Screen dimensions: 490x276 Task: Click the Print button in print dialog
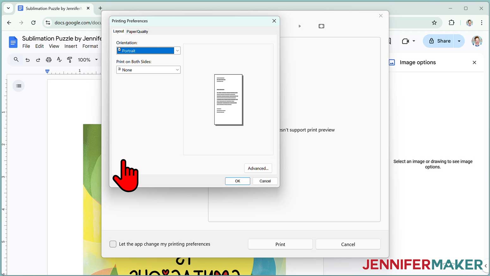(280, 244)
